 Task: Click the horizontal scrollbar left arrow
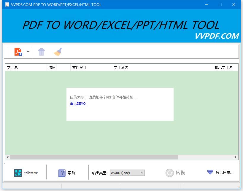point(8,157)
